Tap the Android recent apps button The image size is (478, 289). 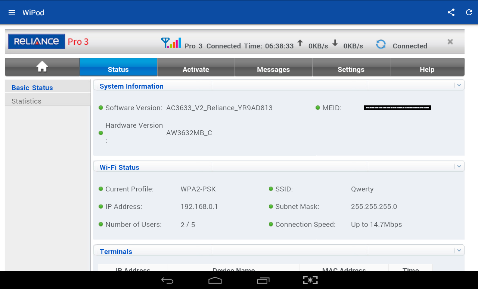pos(263,280)
